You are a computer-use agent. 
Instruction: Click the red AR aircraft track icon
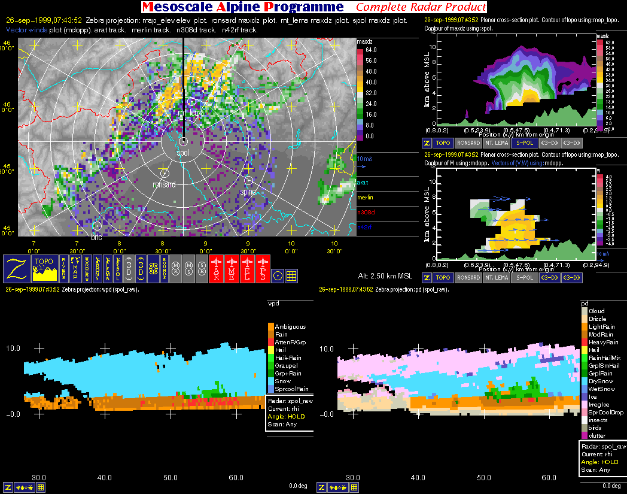point(215,269)
